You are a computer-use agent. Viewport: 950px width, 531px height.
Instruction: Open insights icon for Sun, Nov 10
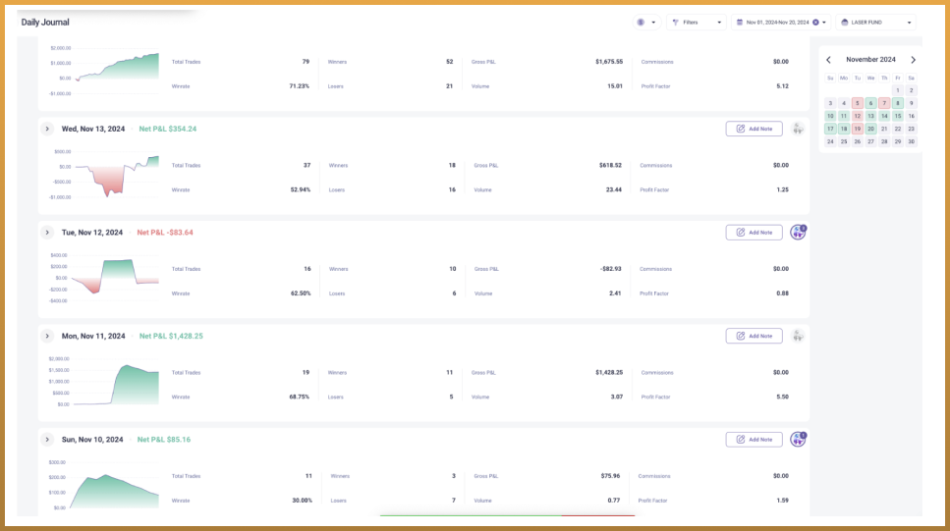798,440
